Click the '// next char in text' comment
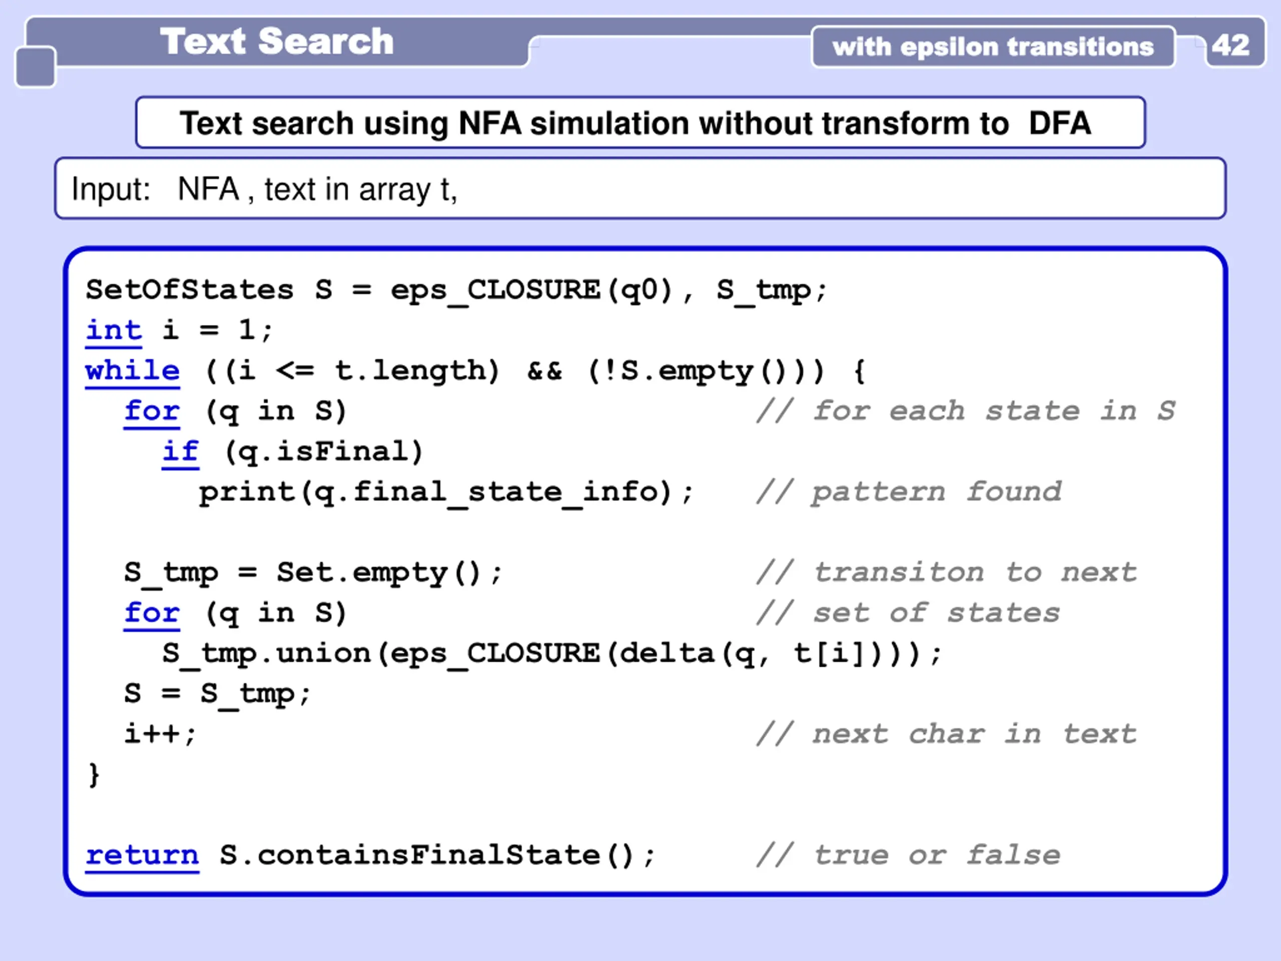Image resolution: width=1281 pixels, height=961 pixels. tap(947, 734)
